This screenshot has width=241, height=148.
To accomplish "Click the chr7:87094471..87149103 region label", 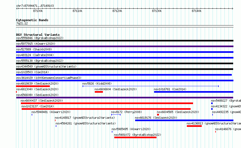I will (x=35, y=6).
